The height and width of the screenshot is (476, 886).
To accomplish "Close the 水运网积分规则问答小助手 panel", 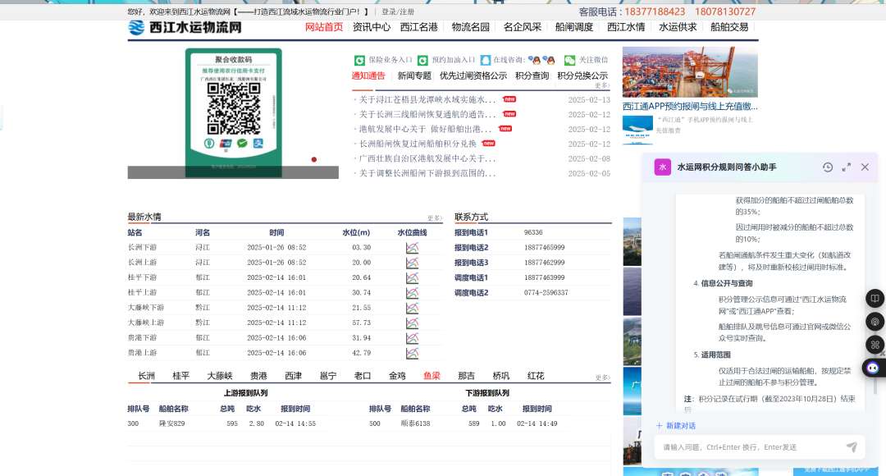I will point(865,167).
